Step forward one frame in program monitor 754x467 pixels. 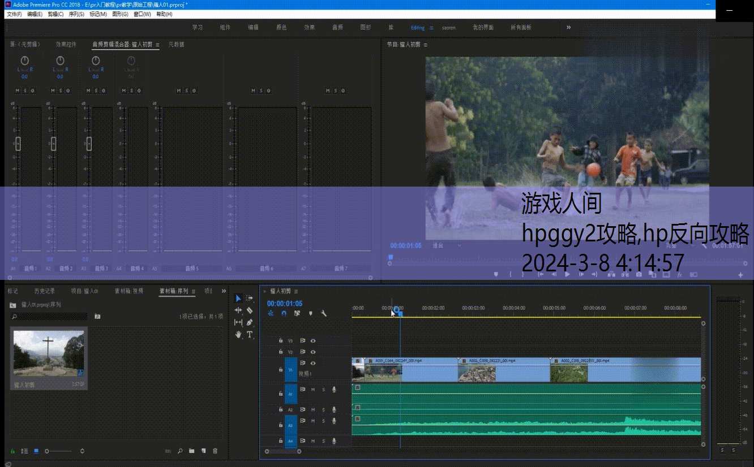pos(581,274)
